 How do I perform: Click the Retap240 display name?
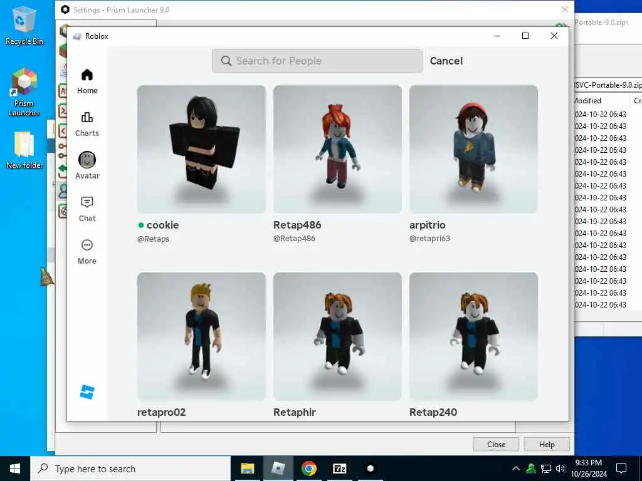click(x=433, y=412)
